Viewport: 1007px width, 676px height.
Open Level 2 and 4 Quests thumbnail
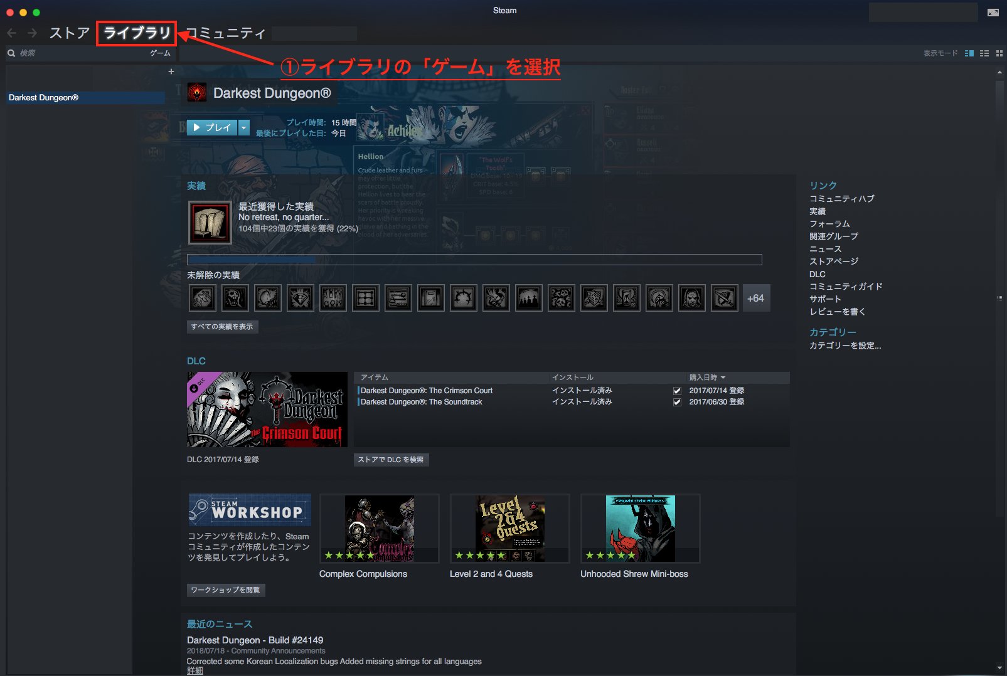[510, 529]
